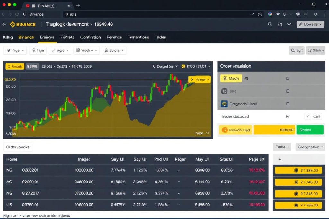The width and height of the screenshot is (329, 219).
Task: Open the Aglo dropdown
Action: click(x=60, y=50)
